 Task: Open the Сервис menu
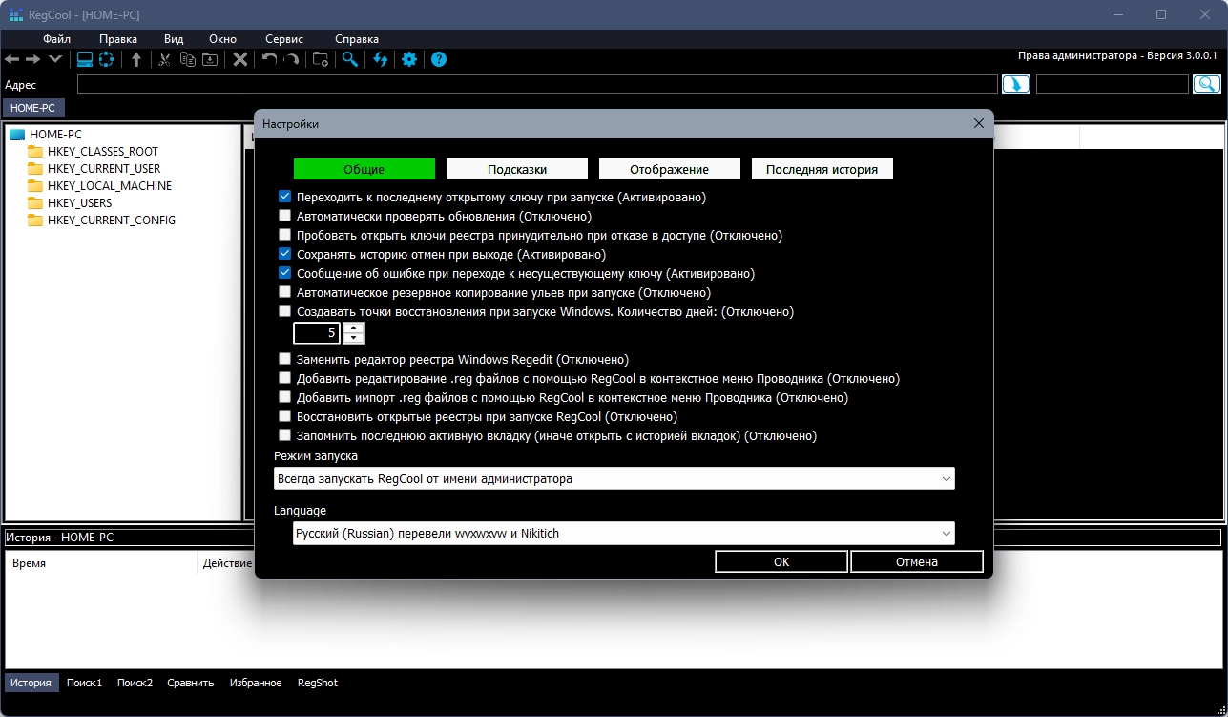[x=284, y=39]
